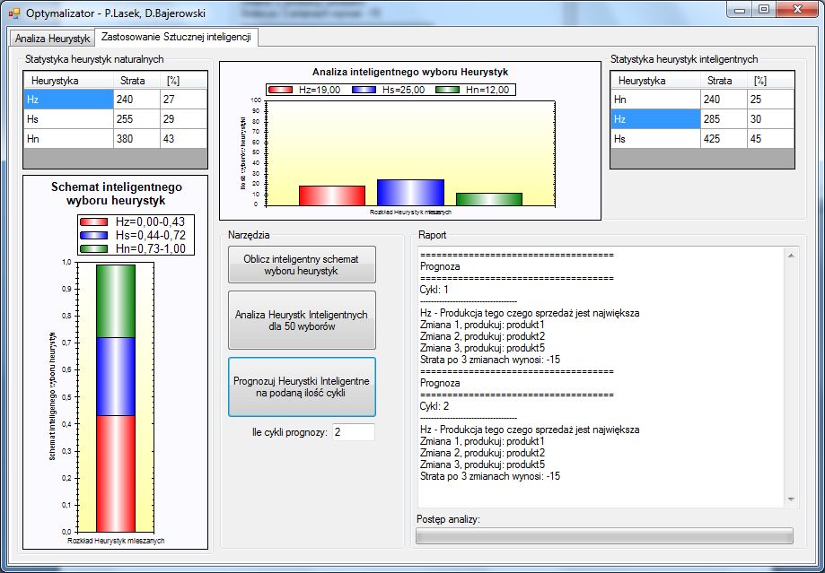
Task: Click the green Hn=0,73-1,00 legend swatch
Action: click(93, 248)
